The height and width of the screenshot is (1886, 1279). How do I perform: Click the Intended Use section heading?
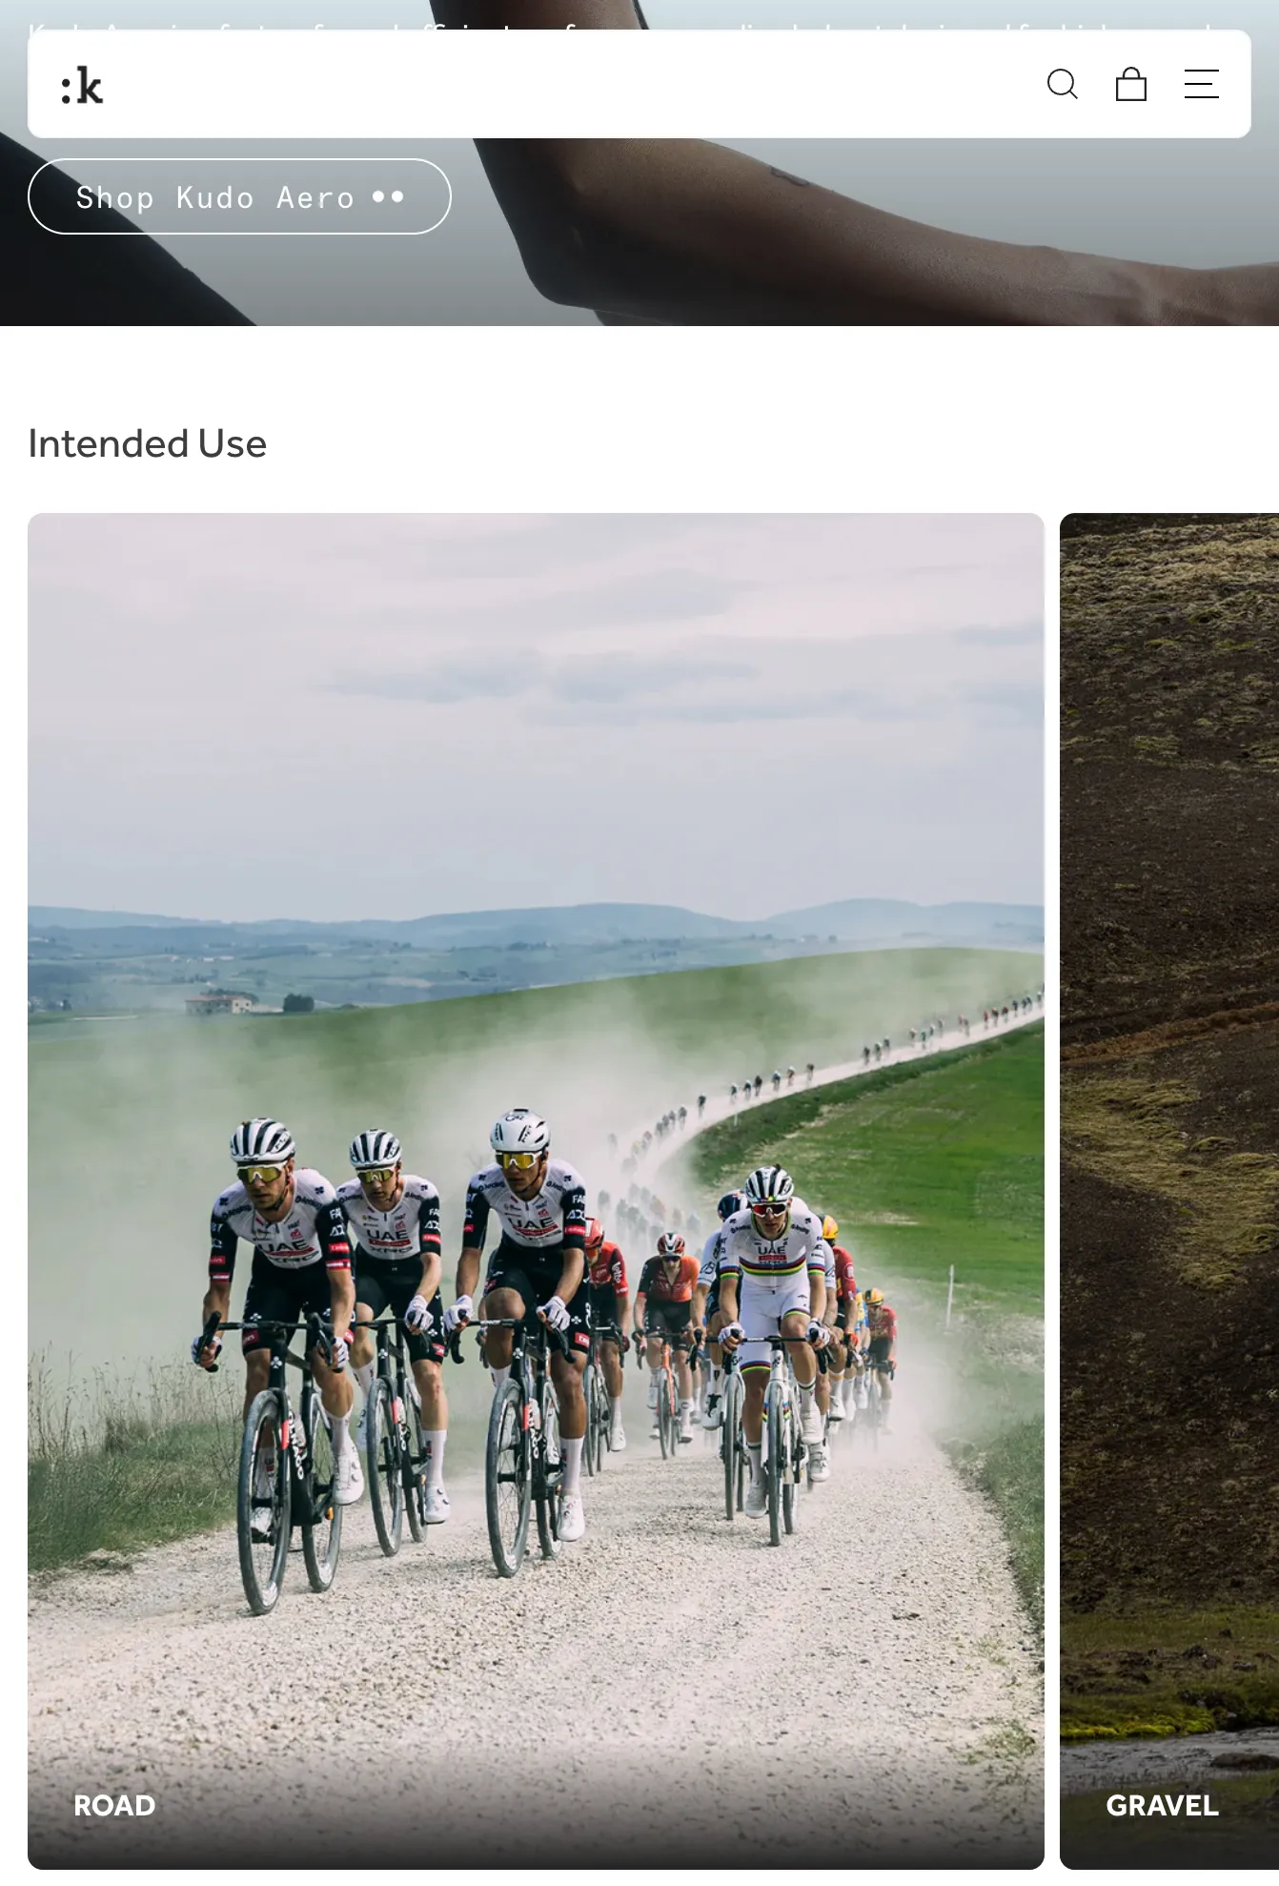148,443
